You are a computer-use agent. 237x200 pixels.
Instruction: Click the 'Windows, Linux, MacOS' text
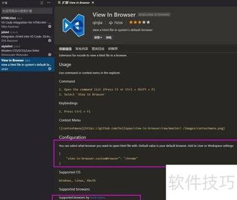[x=77, y=181]
